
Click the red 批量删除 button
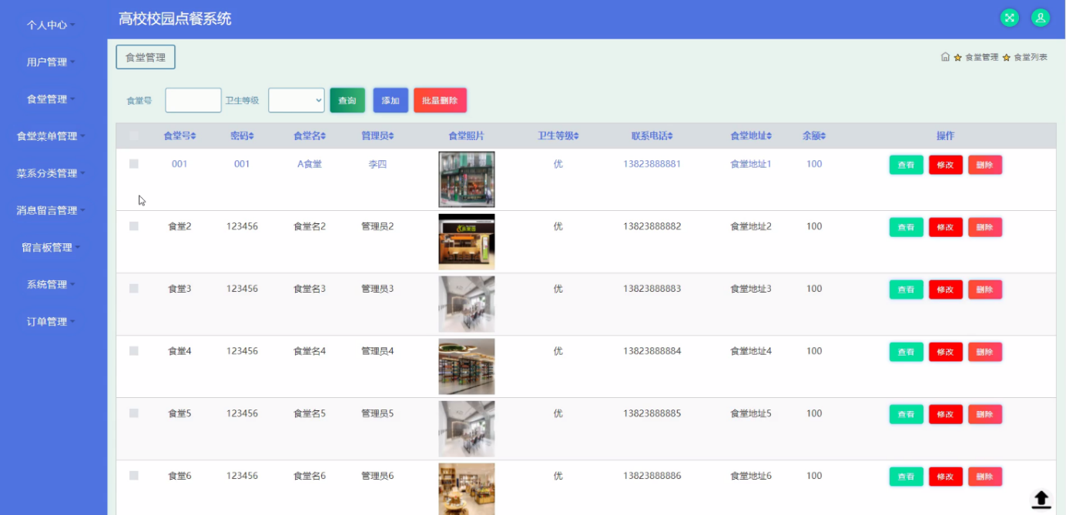(x=440, y=100)
